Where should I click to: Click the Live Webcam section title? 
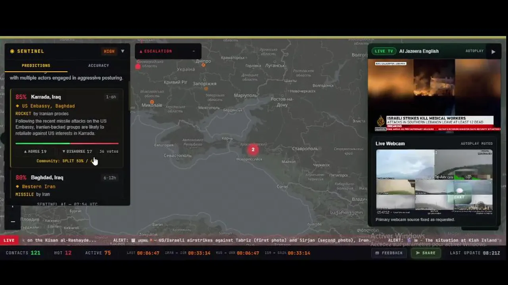pyautogui.click(x=390, y=144)
